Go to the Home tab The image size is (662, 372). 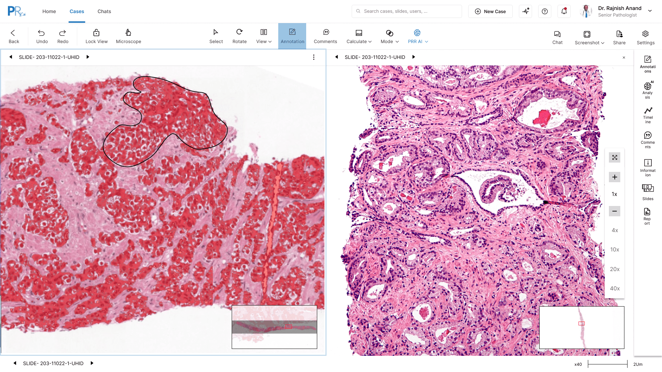click(49, 11)
